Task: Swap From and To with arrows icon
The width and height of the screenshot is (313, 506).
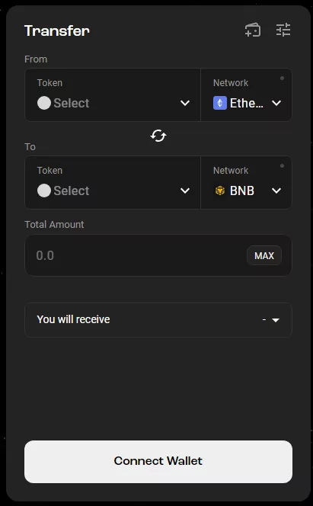Action: pyautogui.click(x=158, y=136)
